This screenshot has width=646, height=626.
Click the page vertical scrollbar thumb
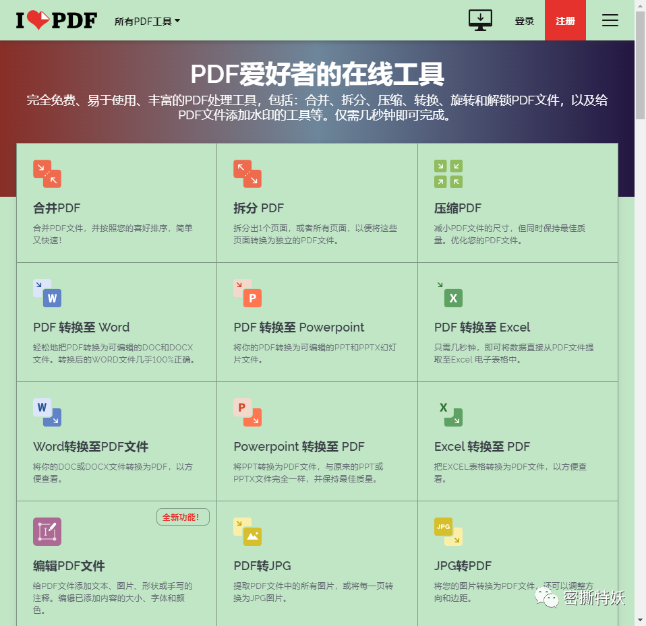640,66
